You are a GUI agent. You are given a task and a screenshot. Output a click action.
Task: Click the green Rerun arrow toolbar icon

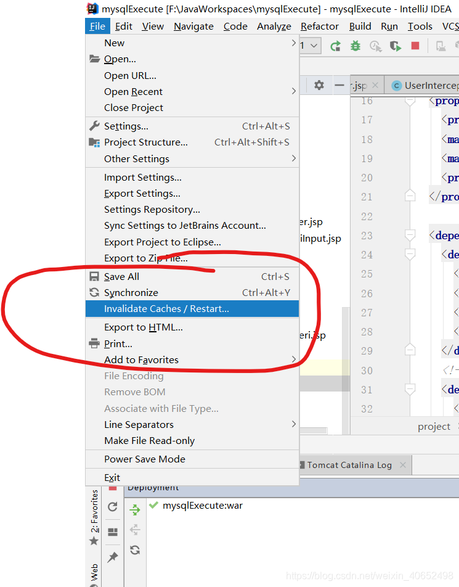pos(336,46)
